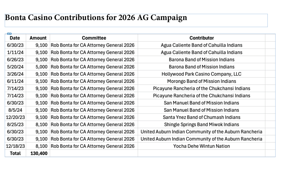Click the link icon above the table

(x=9, y=34)
